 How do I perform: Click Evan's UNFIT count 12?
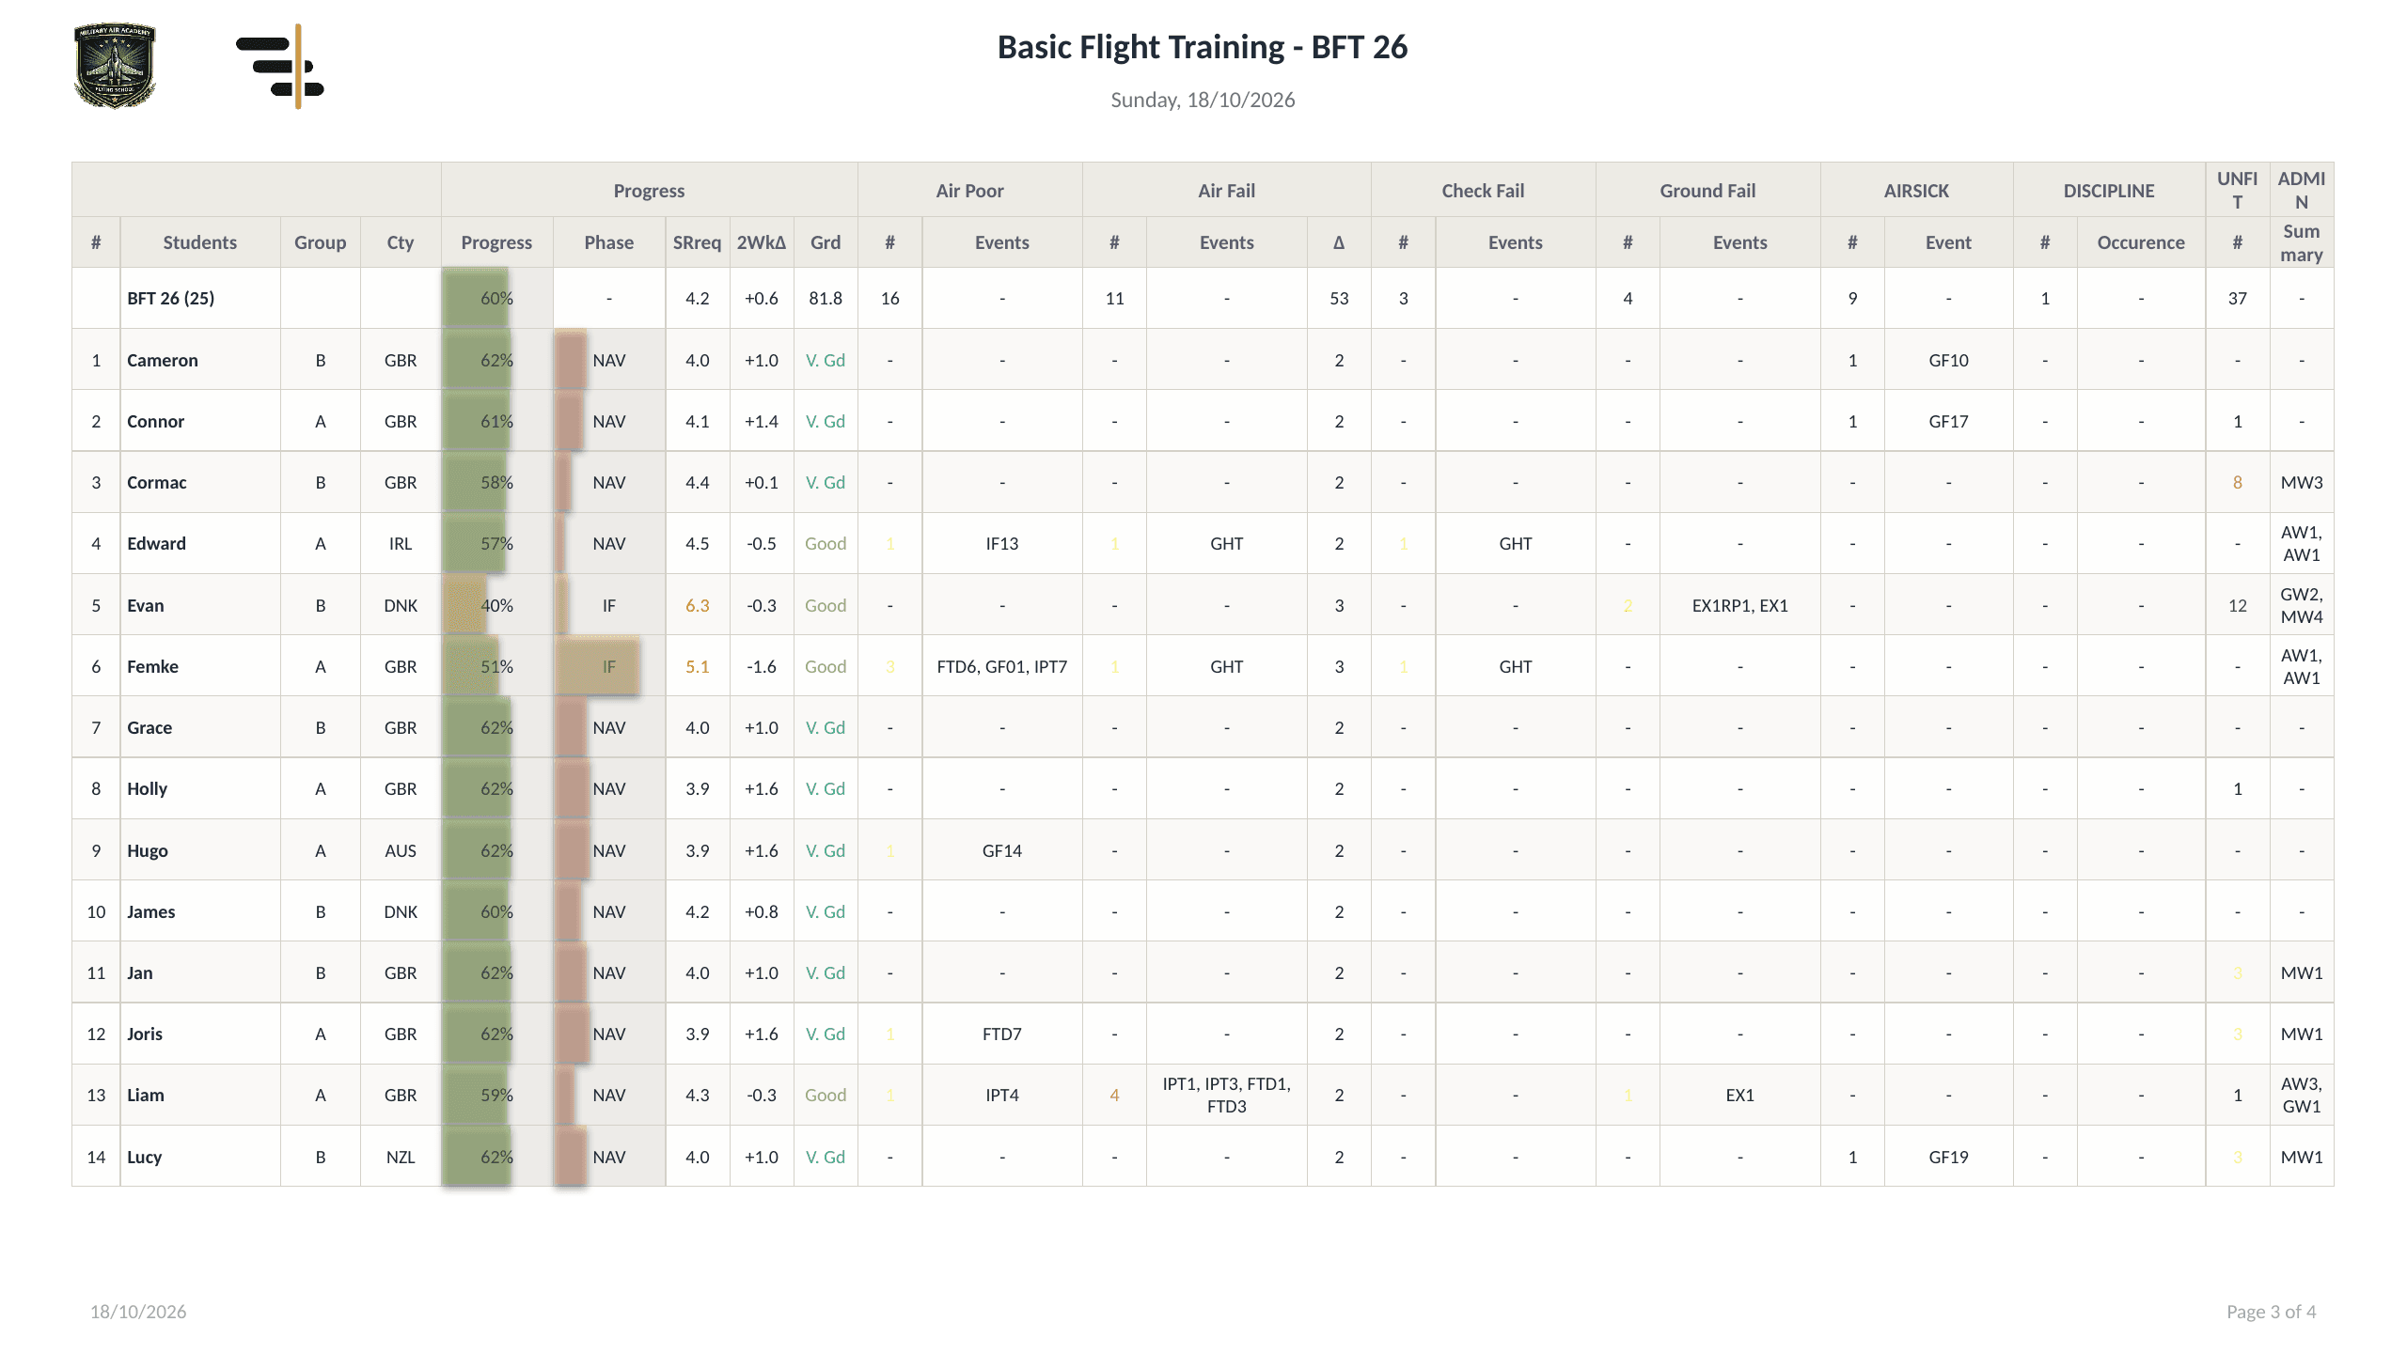click(x=2237, y=605)
